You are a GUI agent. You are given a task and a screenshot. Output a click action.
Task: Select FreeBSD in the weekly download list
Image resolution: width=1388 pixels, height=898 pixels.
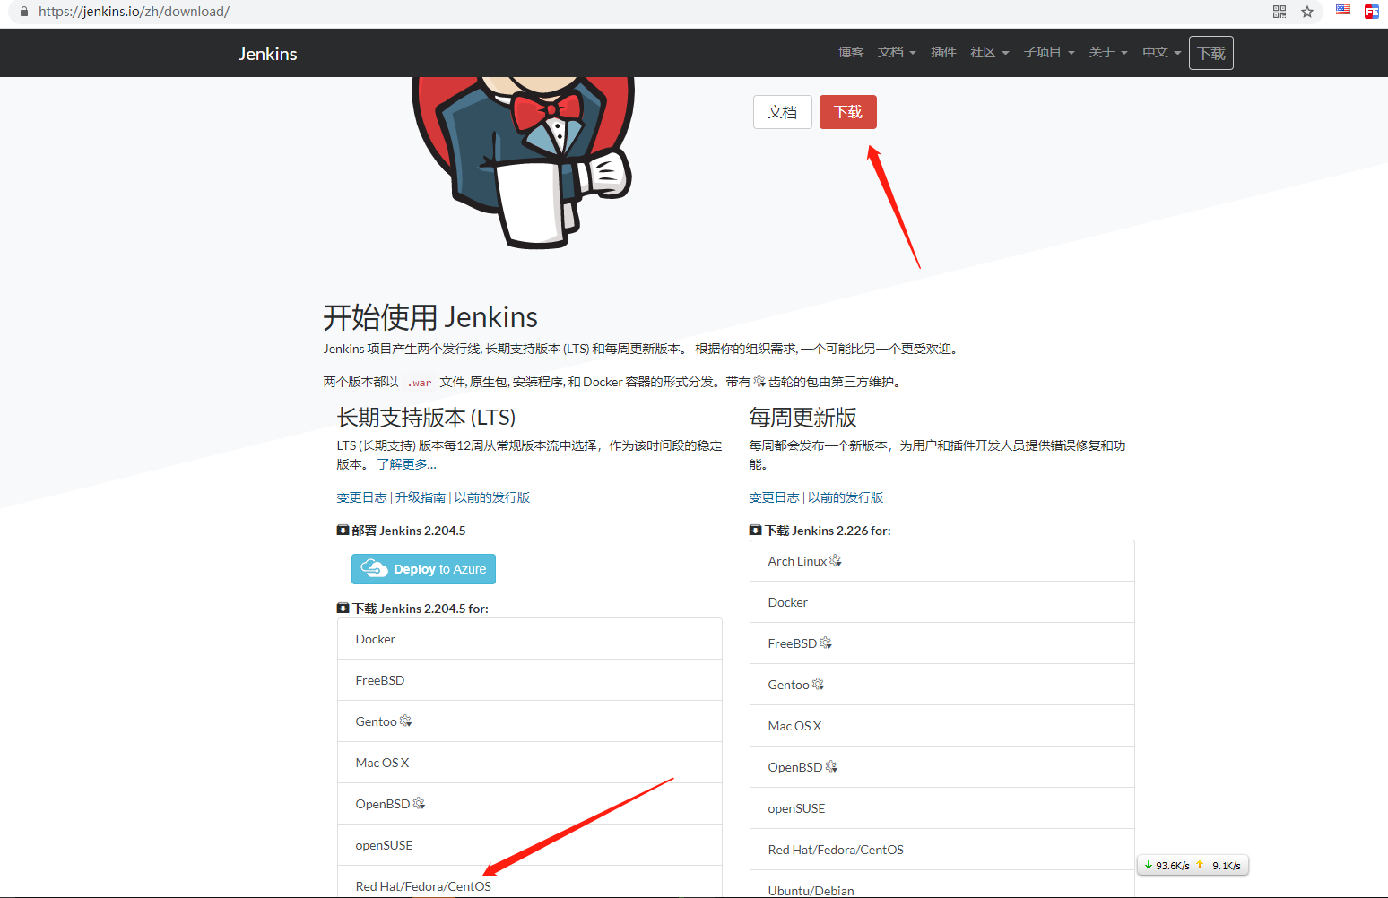pyautogui.click(x=942, y=643)
